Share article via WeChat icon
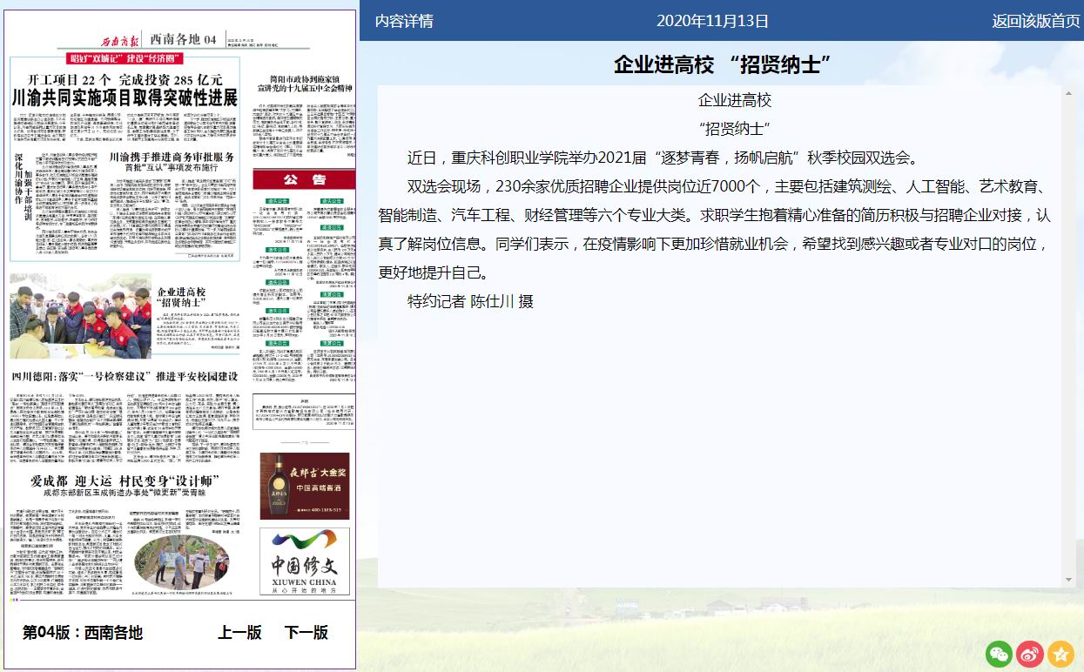The width and height of the screenshot is (1084, 672). tap(1000, 654)
